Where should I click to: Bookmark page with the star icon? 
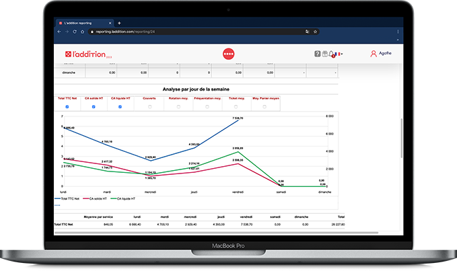316,32
